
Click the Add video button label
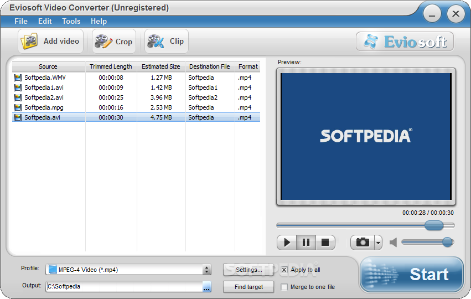click(61, 41)
